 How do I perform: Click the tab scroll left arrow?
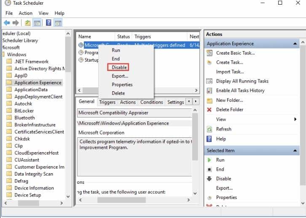[x=189, y=101]
